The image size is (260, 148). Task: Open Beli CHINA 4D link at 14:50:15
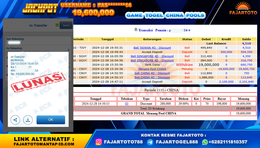point(152,77)
